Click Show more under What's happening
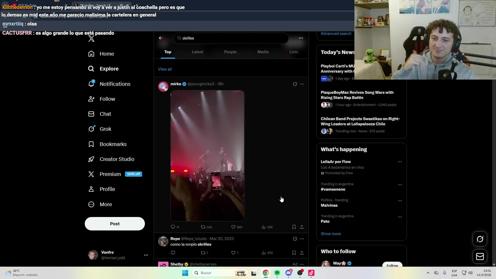This screenshot has height=279, width=496. point(331,234)
